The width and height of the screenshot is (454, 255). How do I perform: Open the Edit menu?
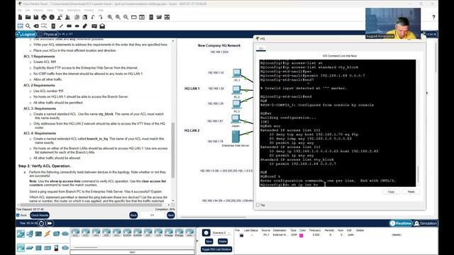pyautogui.click(x=28, y=10)
